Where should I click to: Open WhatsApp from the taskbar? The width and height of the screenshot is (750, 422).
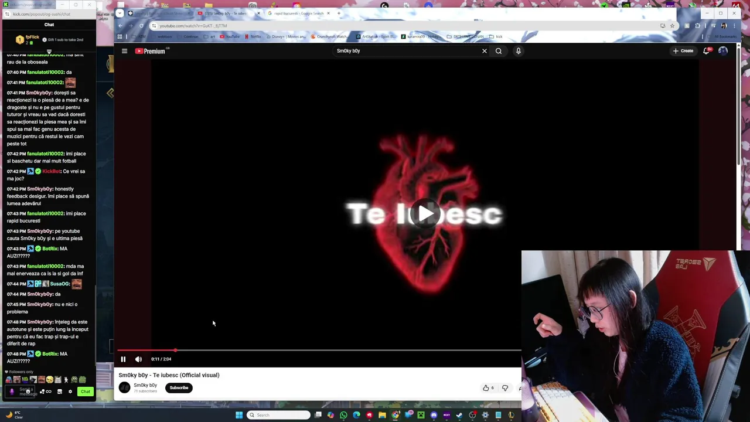click(343, 415)
